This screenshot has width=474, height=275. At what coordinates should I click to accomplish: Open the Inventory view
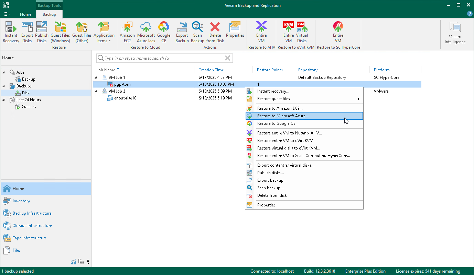46,201
